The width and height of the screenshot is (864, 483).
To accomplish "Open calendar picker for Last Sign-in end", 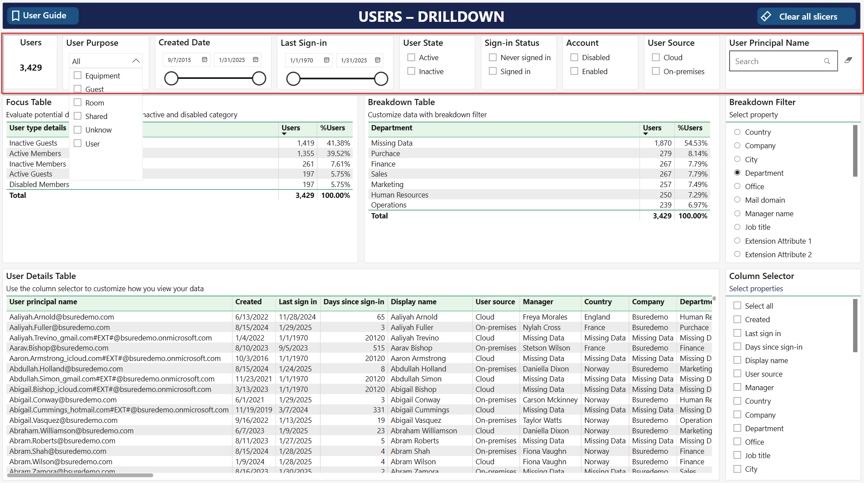I will (378, 60).
